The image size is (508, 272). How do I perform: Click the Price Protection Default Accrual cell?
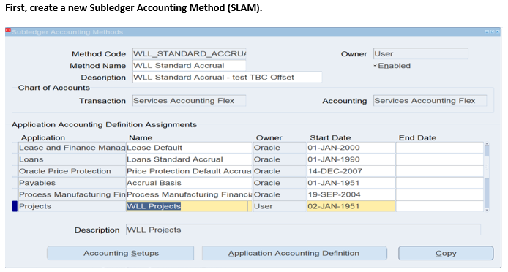tap(189, 171)
